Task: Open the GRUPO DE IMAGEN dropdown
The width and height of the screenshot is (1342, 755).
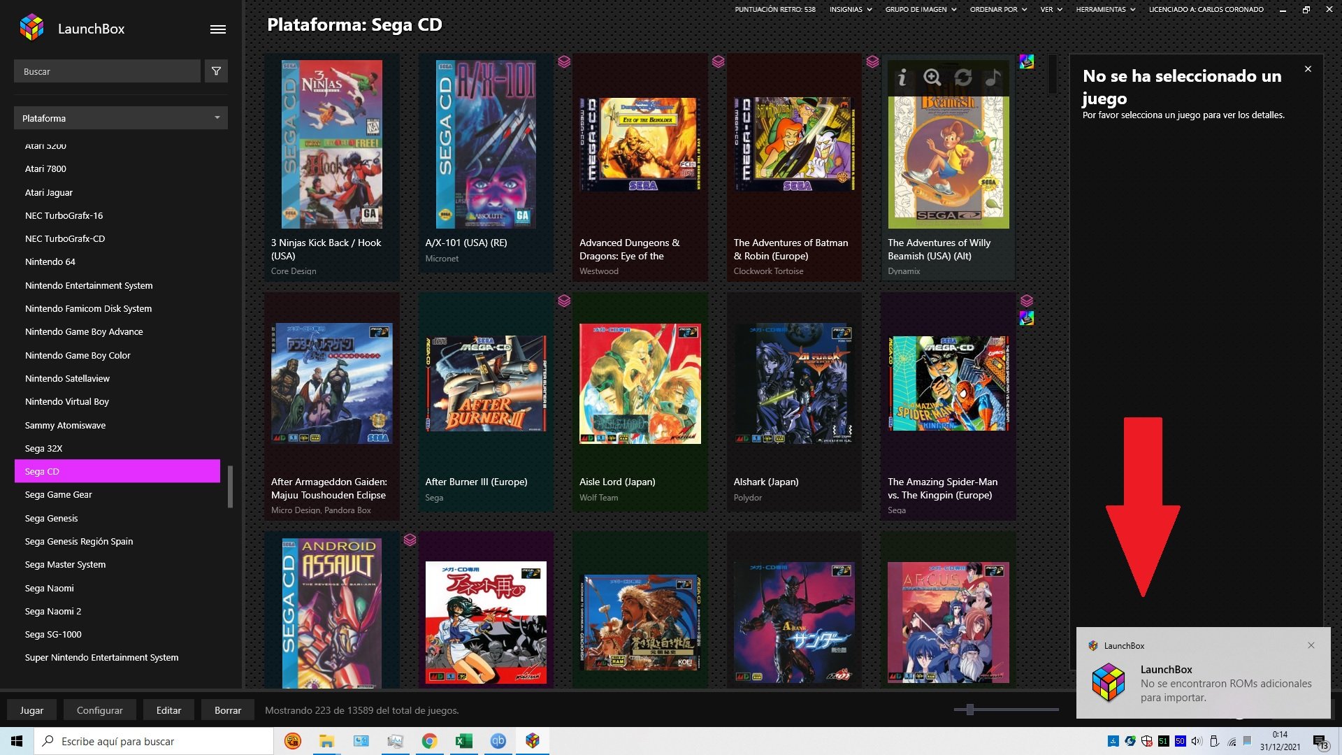Action: [x=921, y=10]
